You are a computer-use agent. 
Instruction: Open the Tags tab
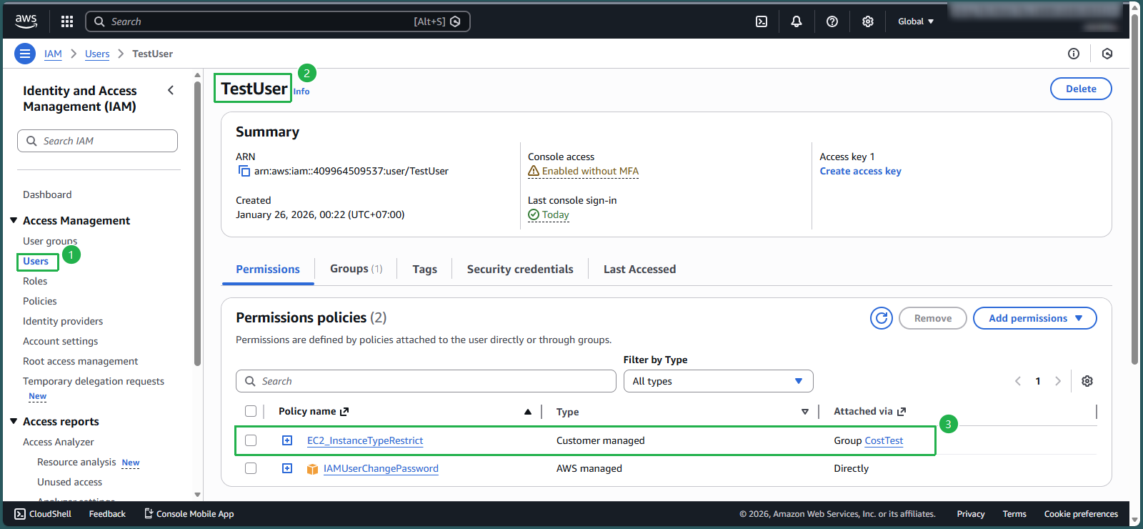(x=424, y=269)
